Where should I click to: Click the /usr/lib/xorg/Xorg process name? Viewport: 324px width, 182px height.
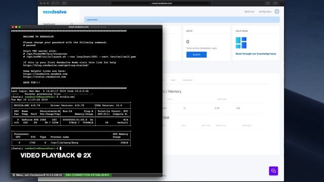point(64,143)
